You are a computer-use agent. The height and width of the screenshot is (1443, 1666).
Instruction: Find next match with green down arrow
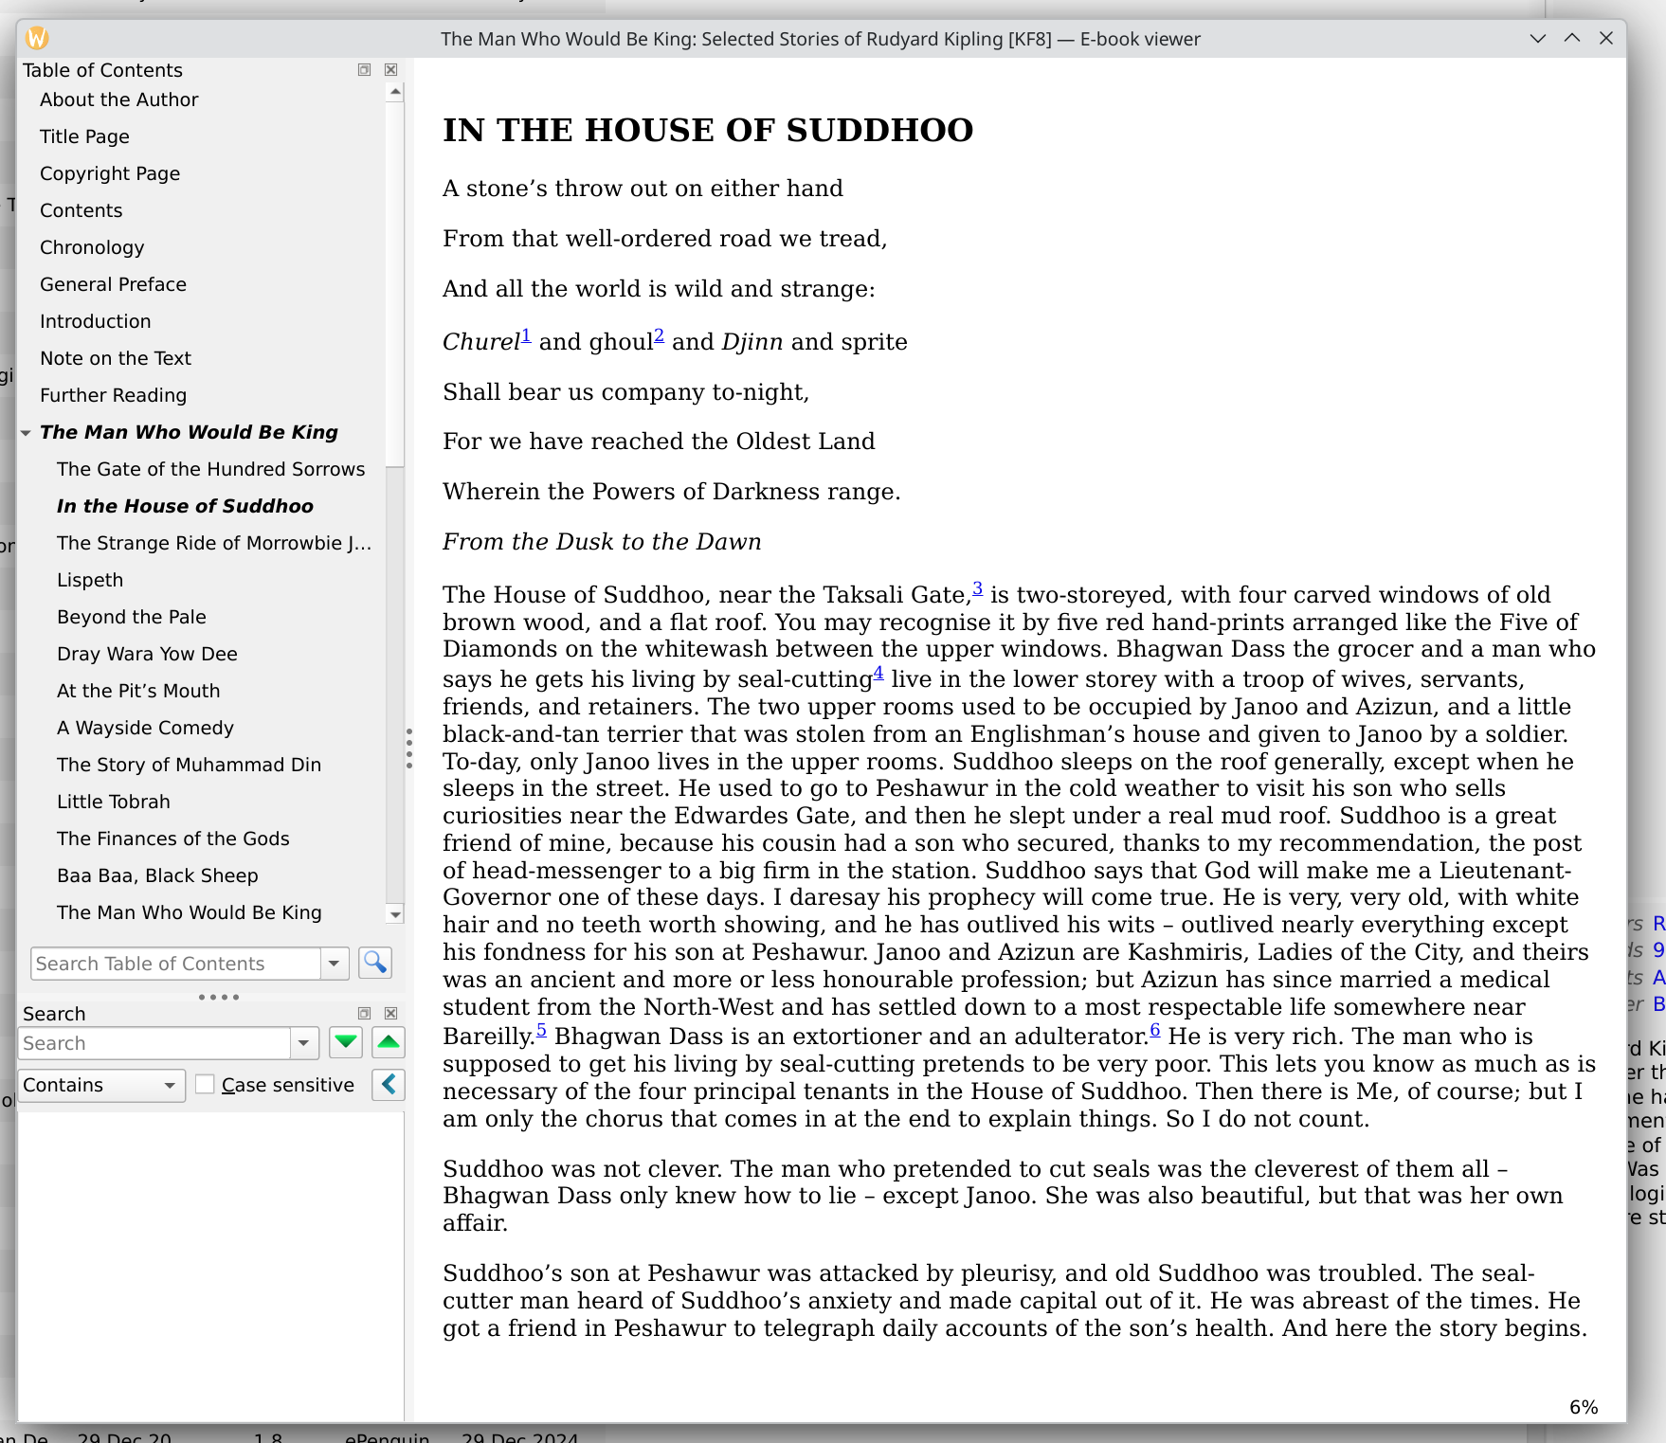pos(346,1042)
